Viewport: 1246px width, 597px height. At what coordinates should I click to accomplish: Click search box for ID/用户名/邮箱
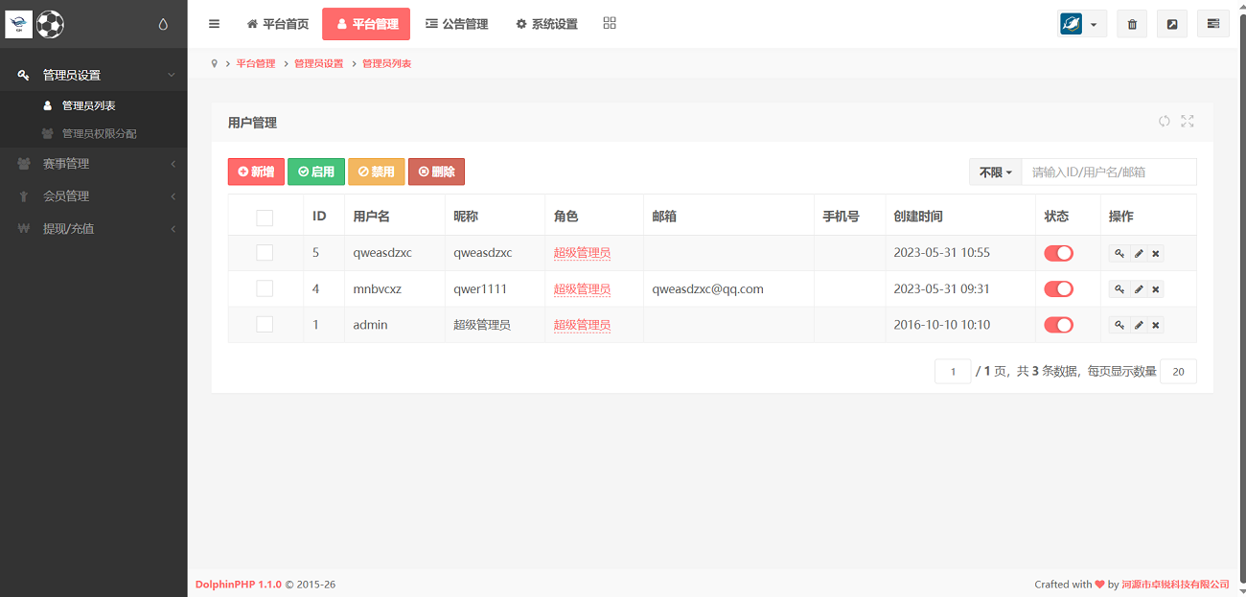1108,172
